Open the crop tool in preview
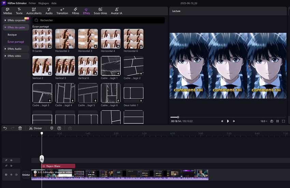Viewport: 290px width, 188px height. point(277,121)
